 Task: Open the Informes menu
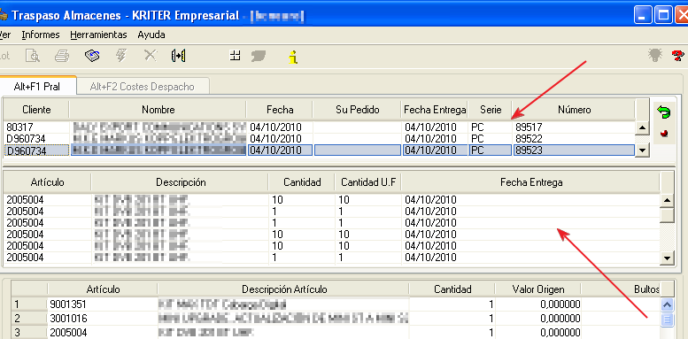(41, 35)
